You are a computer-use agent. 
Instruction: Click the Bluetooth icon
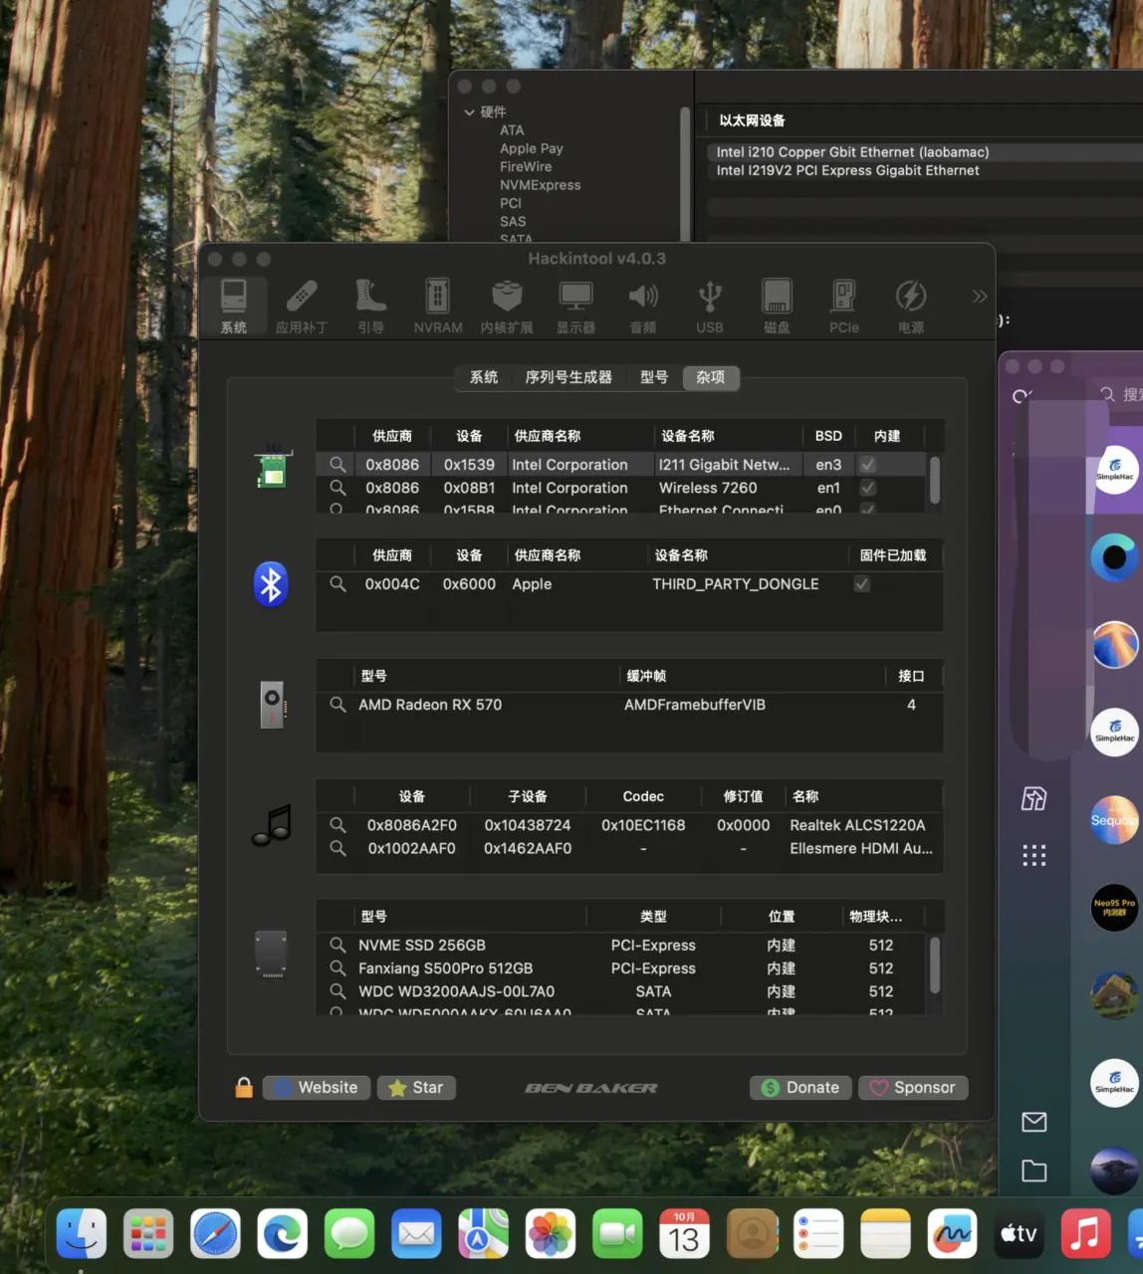271,584
